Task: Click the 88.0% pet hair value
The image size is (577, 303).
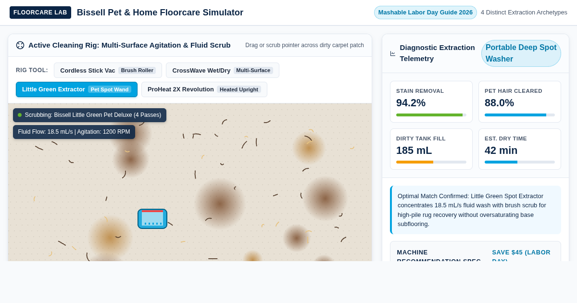Action: point(499,103)
